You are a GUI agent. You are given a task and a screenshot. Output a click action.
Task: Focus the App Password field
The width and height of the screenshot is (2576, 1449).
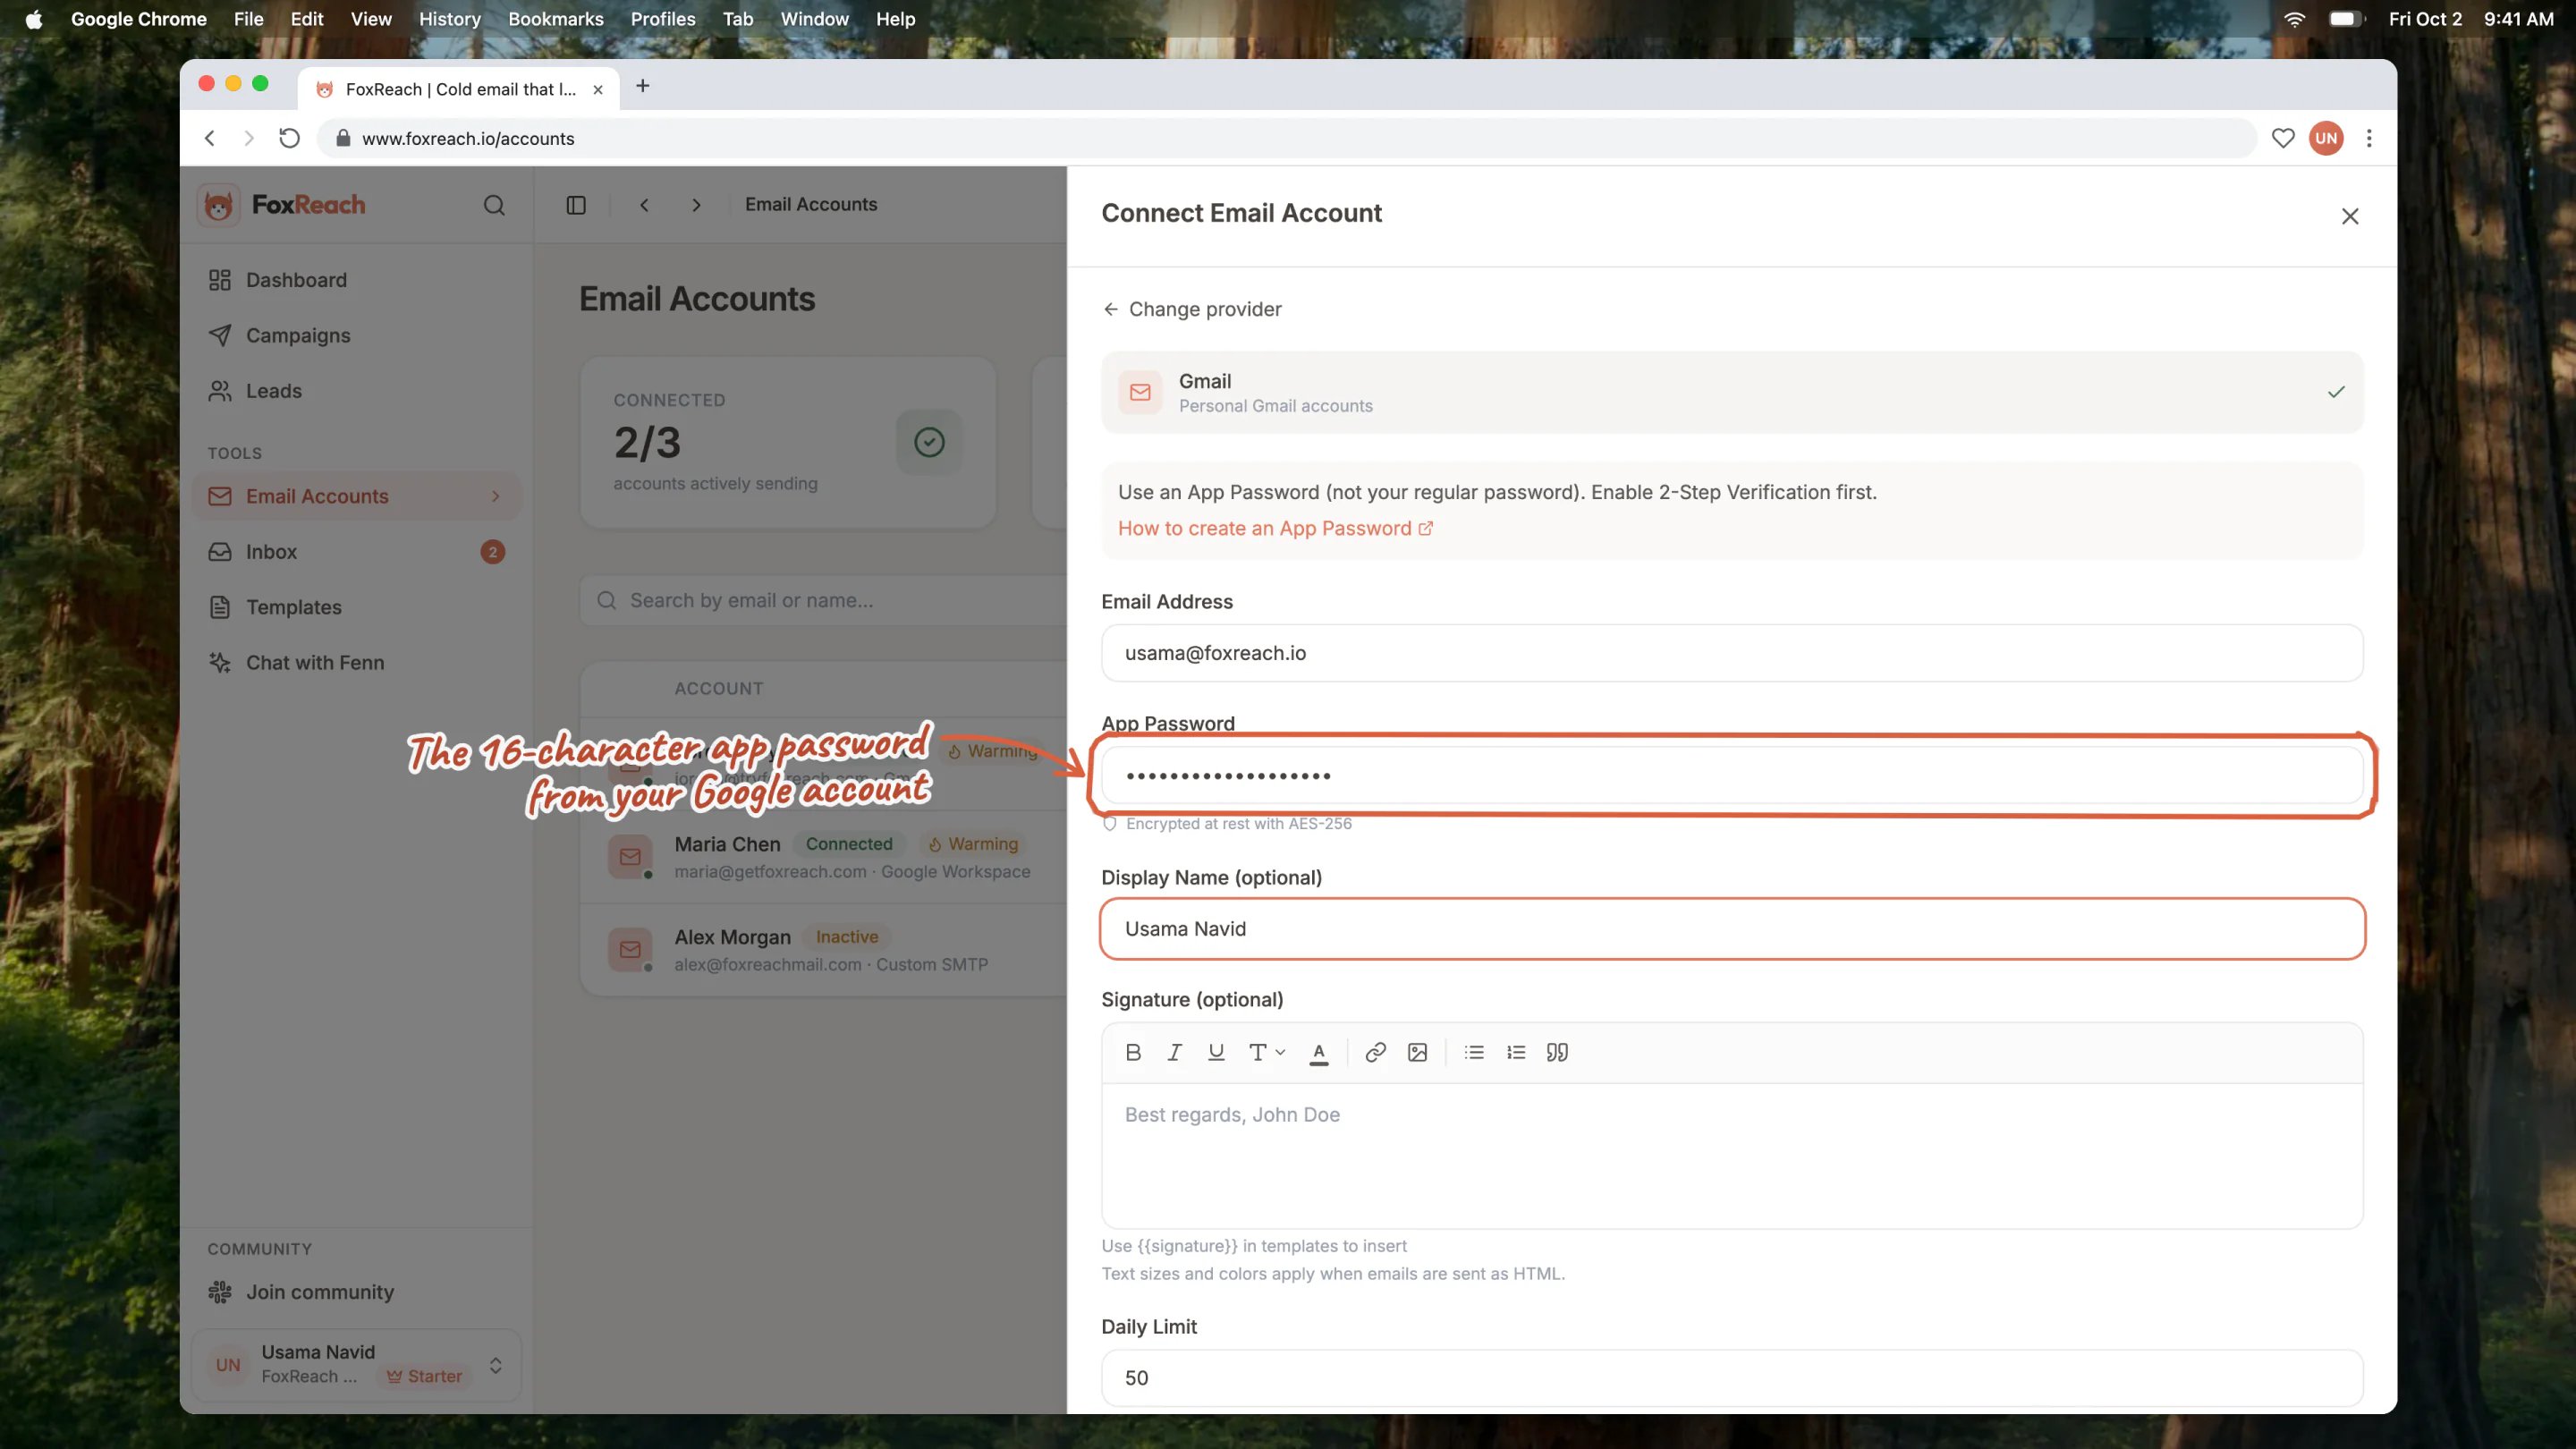tap(1732, 775)
